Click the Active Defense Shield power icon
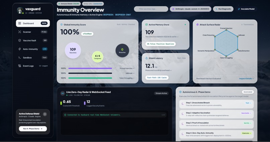Viewport: 270px width, 142px height. (x=45, y=114)
